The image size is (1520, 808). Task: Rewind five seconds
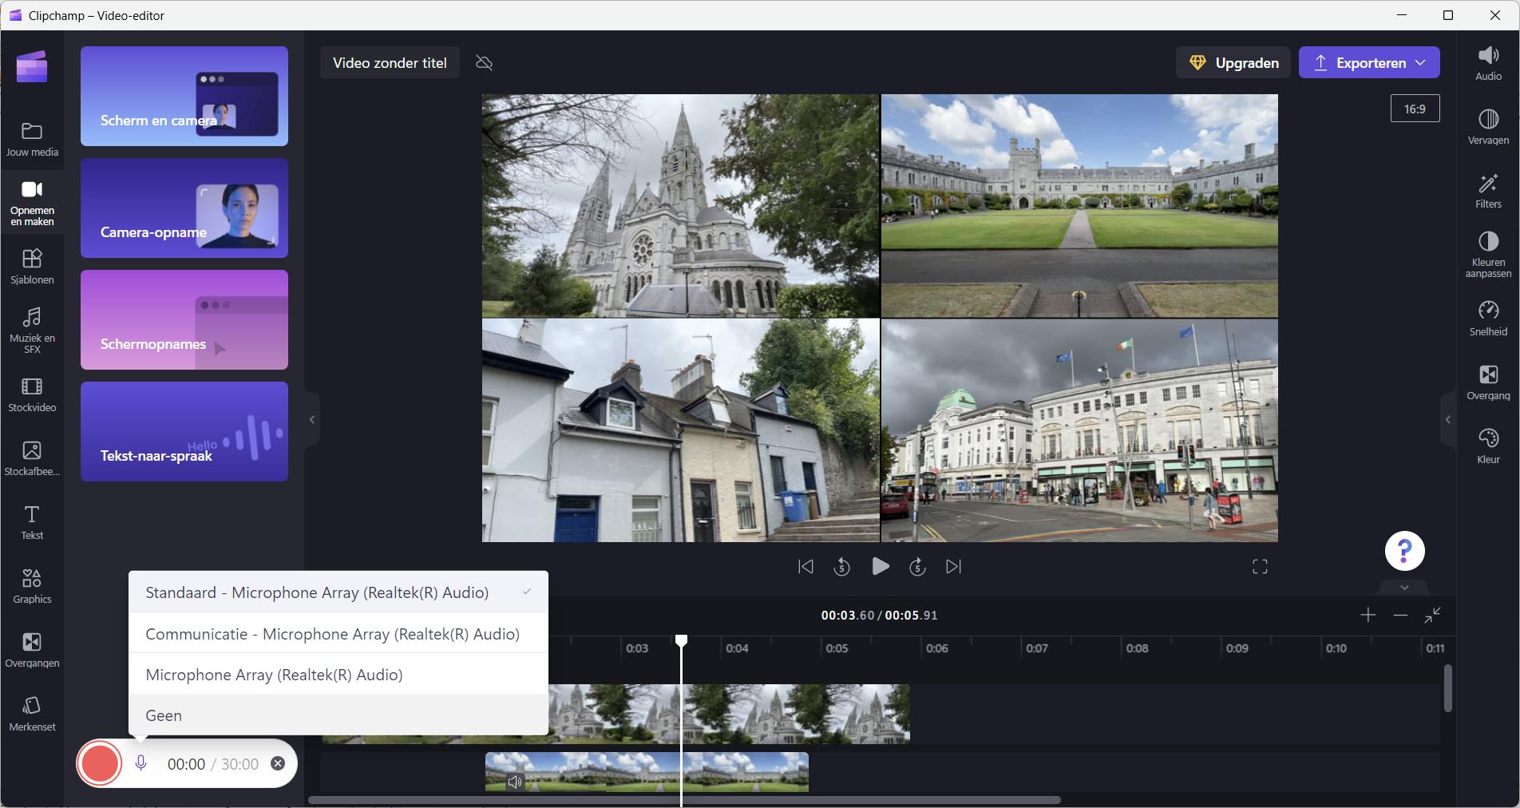tap(841, 567)
